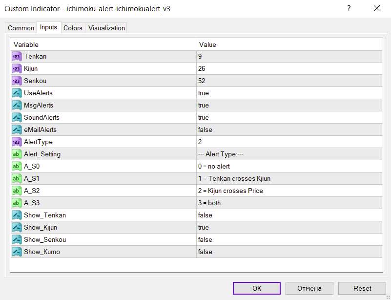Select the Show_Tenkan false value cell

coord(288,215)
